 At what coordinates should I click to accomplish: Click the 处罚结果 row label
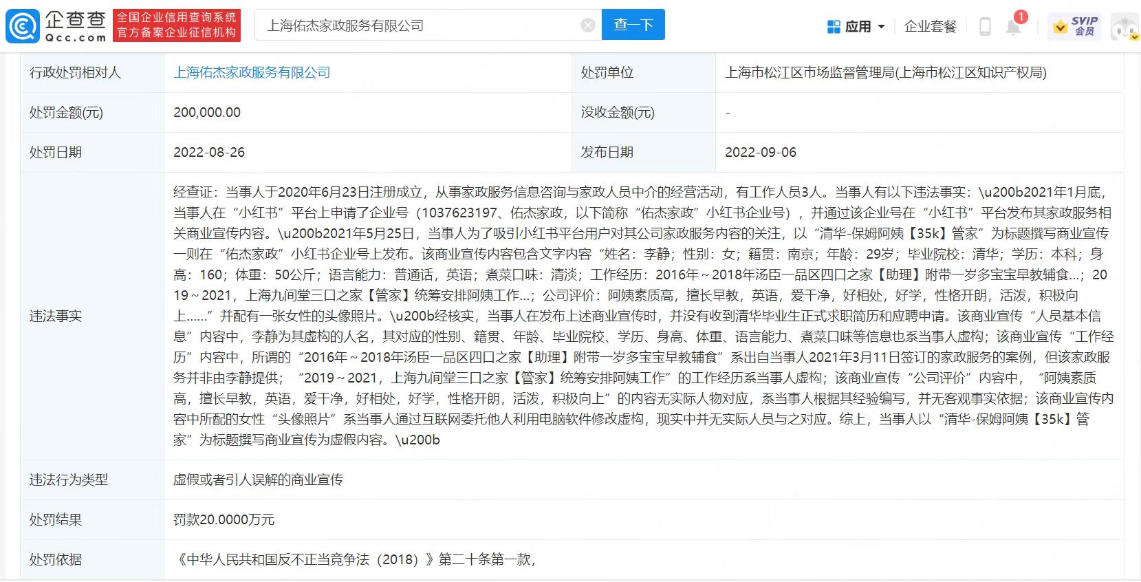[56, 519]
